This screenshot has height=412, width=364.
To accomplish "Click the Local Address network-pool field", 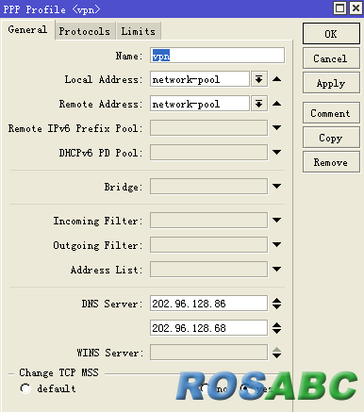I will click(x=200, y=79).
